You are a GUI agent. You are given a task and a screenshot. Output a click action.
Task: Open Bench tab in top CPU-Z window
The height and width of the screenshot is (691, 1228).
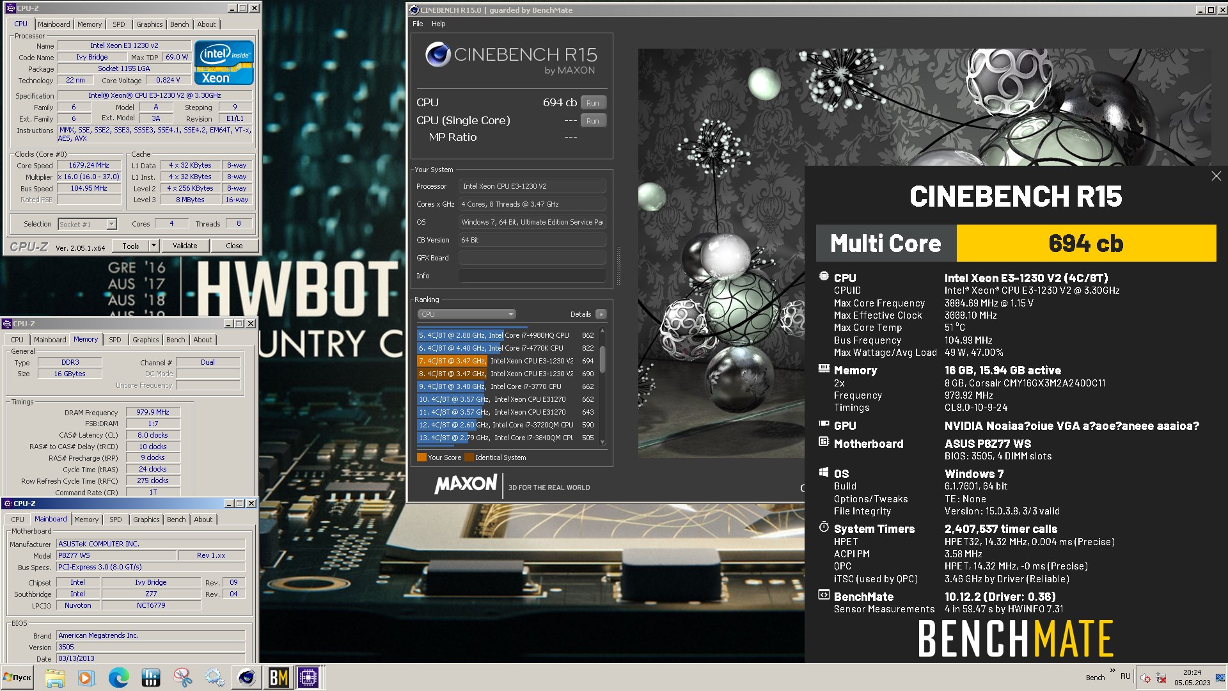pos(180,24)
